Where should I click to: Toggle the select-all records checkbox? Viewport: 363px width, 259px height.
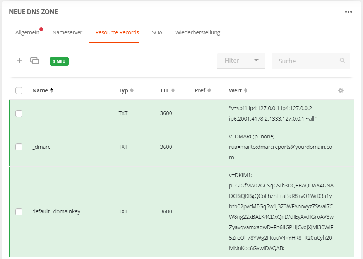coord(19,90)
